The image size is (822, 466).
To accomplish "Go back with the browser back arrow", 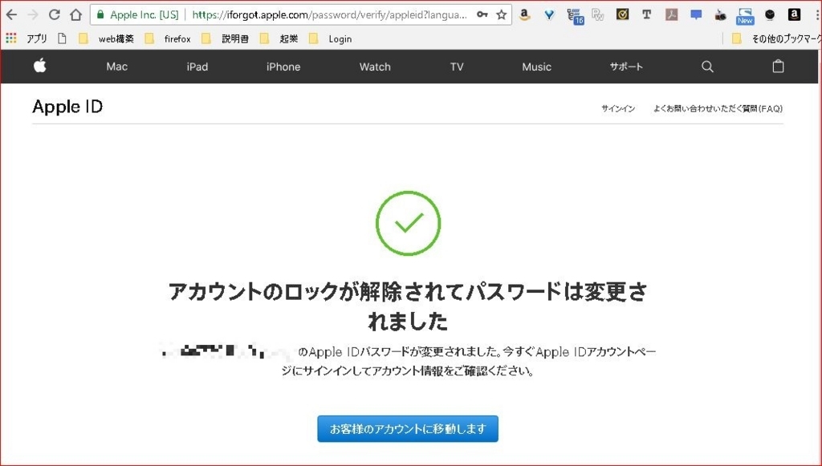I will click(11, 14).
